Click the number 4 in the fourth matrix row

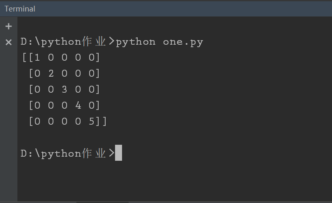point(78,105)
